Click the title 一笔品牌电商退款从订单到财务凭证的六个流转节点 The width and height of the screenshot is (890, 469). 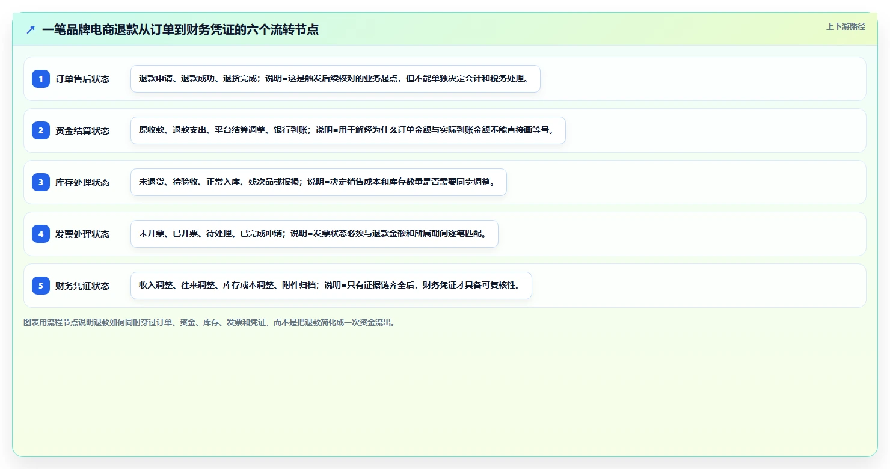click(180, 29)
